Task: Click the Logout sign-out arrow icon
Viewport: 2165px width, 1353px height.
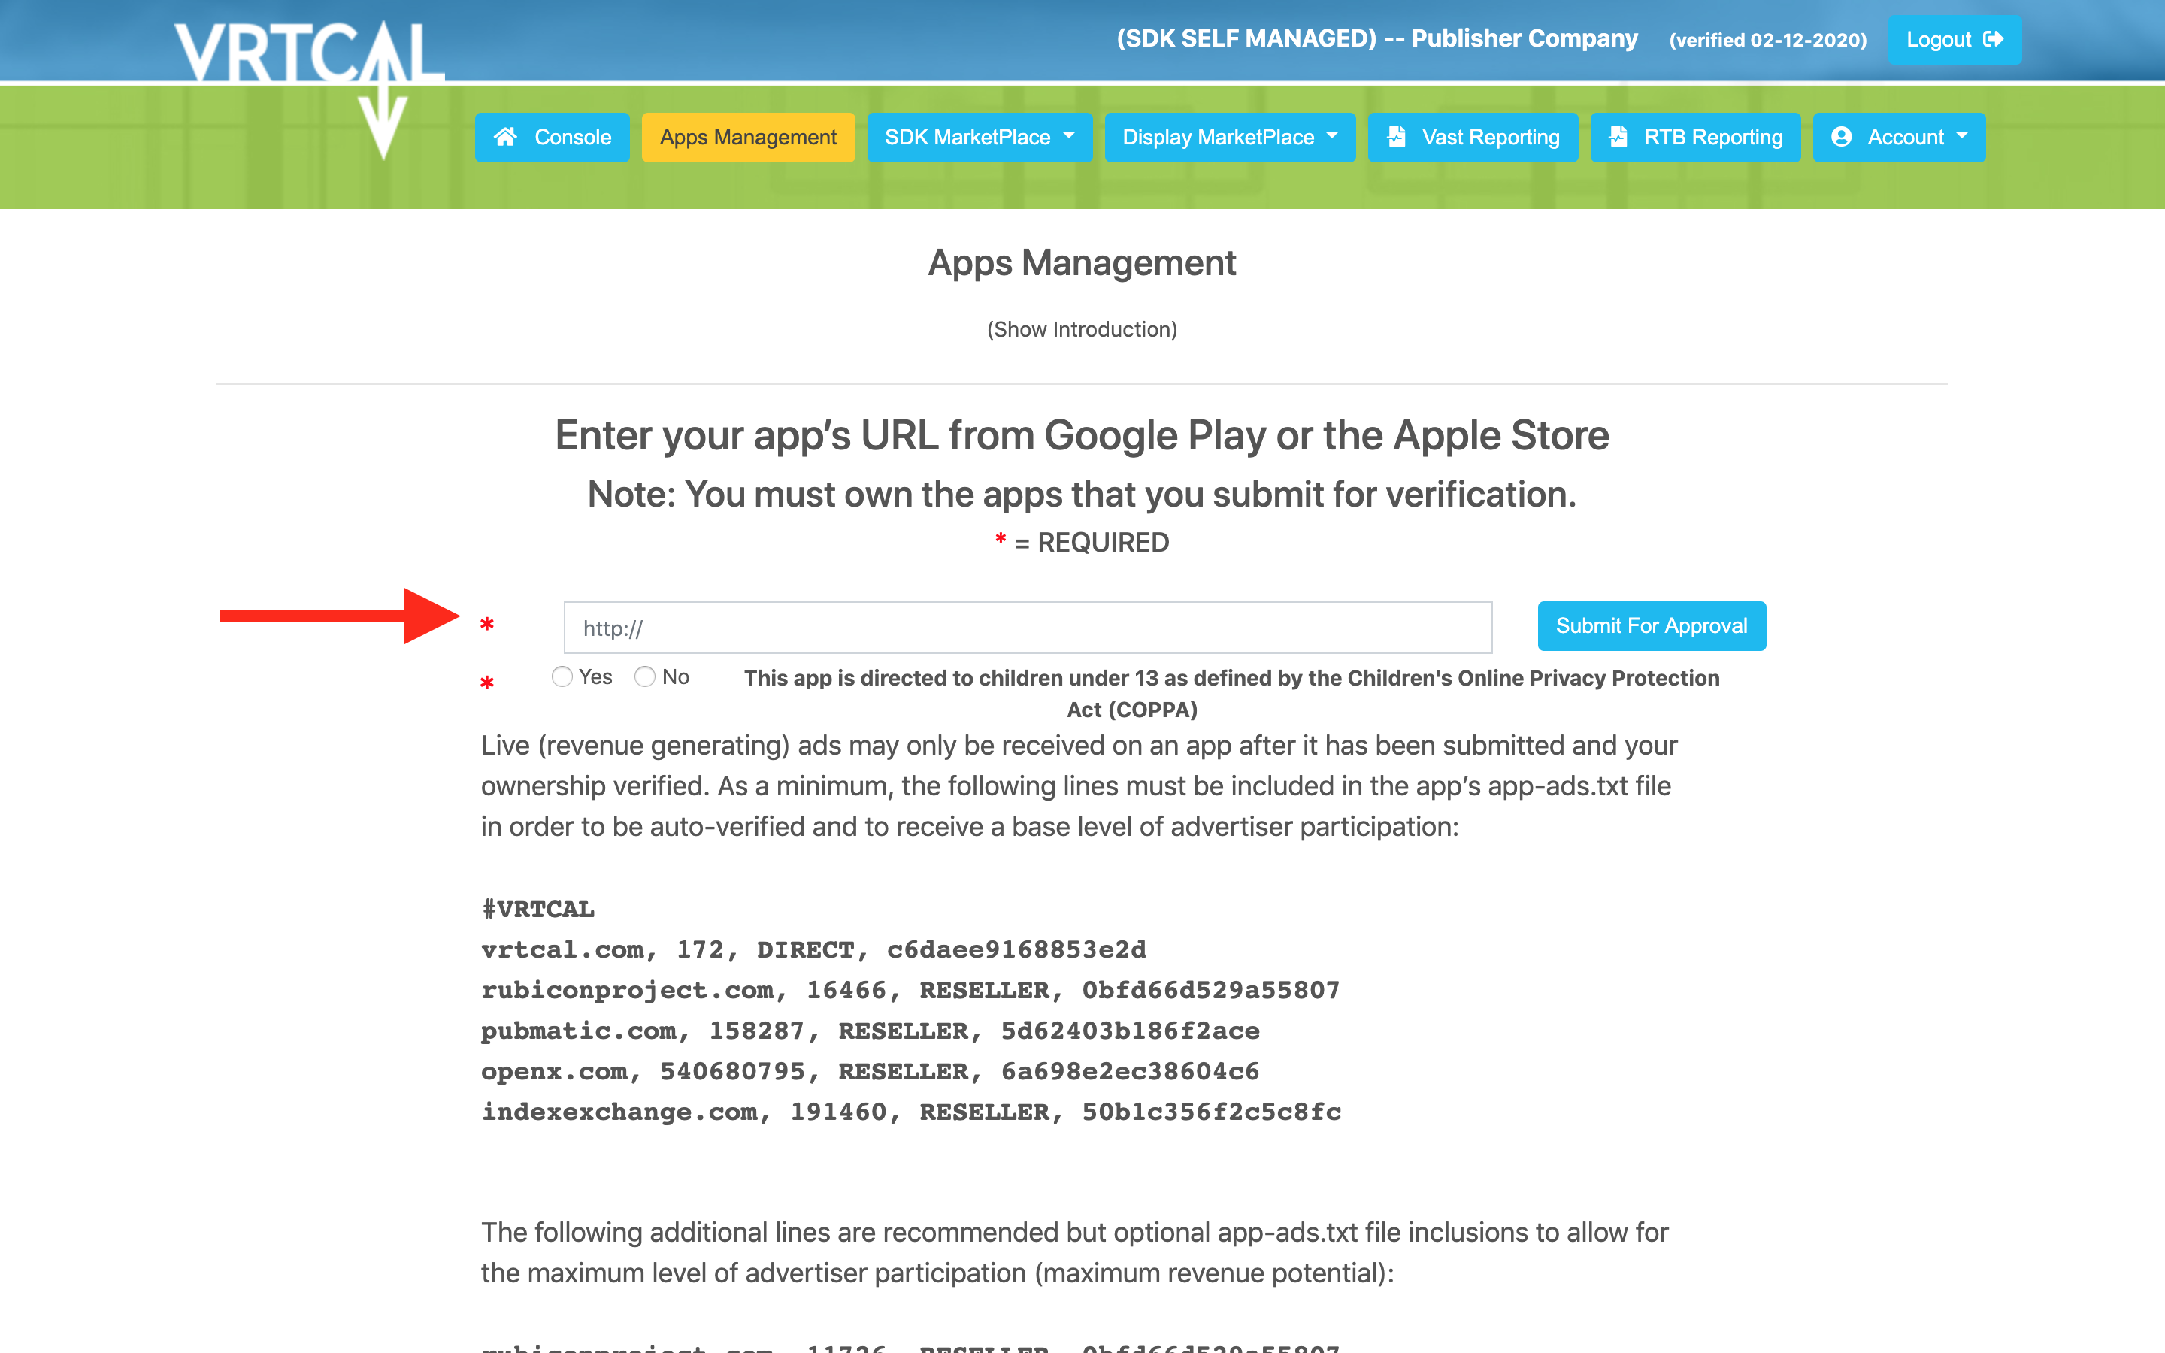Action: (x=1994, y=39)
